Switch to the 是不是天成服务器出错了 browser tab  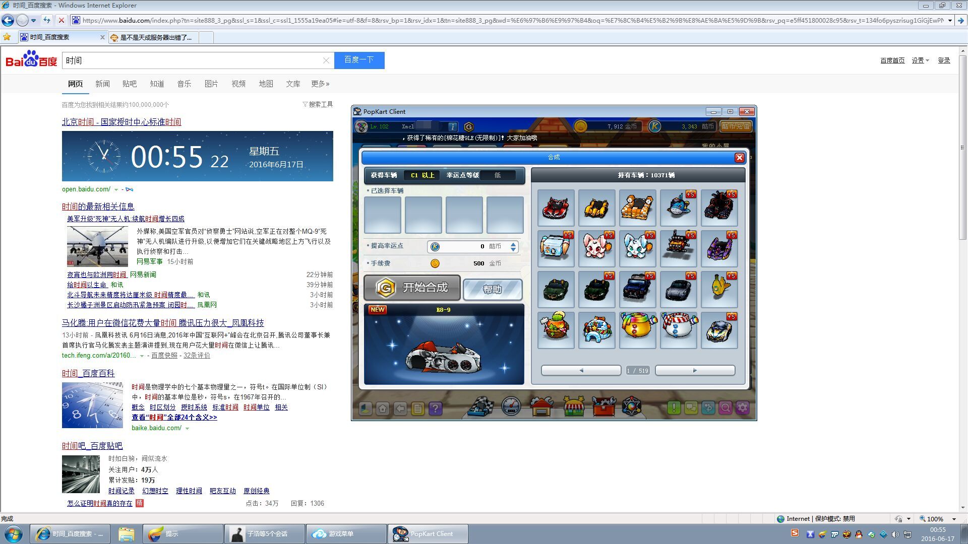[154, 37]
